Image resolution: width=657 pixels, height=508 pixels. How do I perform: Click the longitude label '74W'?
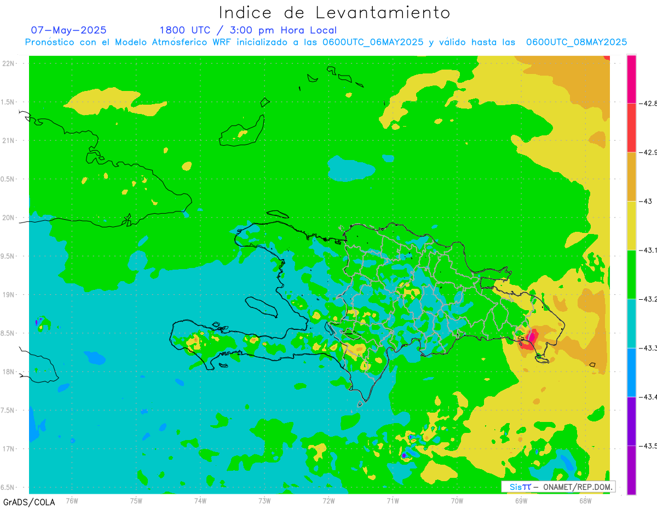pos(200,500)
